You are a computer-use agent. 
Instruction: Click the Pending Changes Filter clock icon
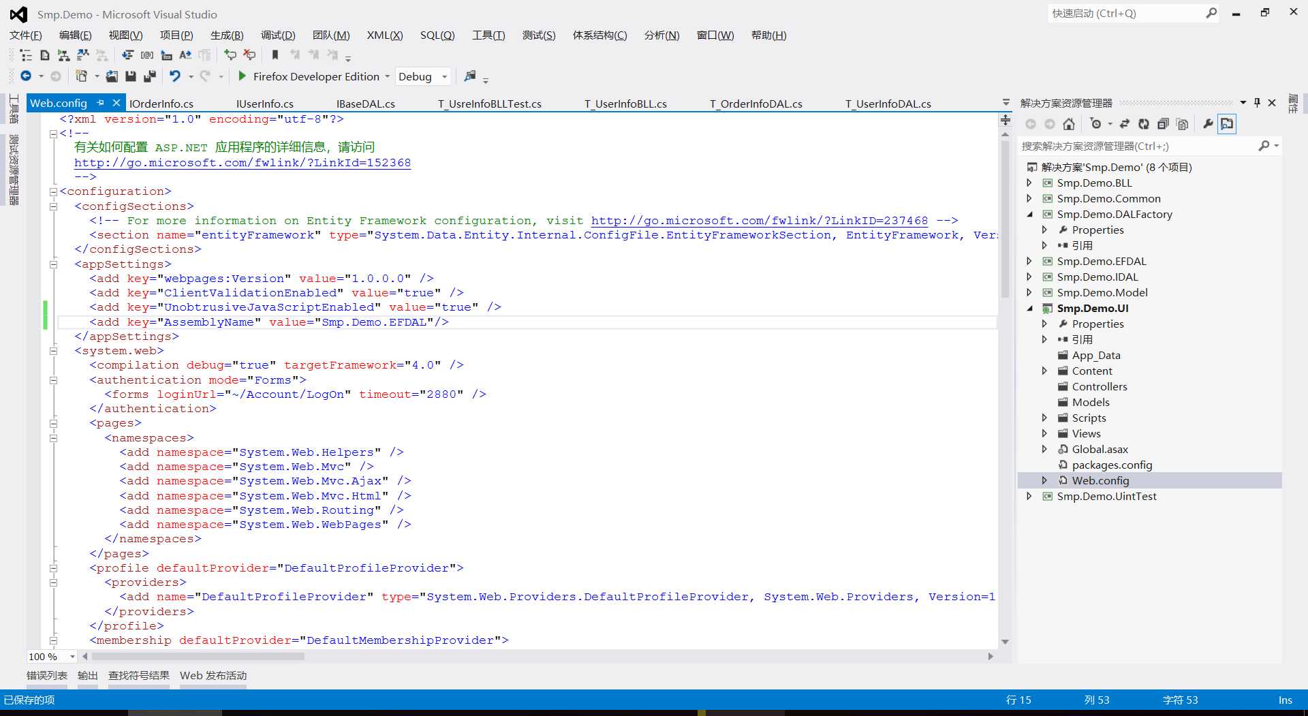[x=1095, y=124]
